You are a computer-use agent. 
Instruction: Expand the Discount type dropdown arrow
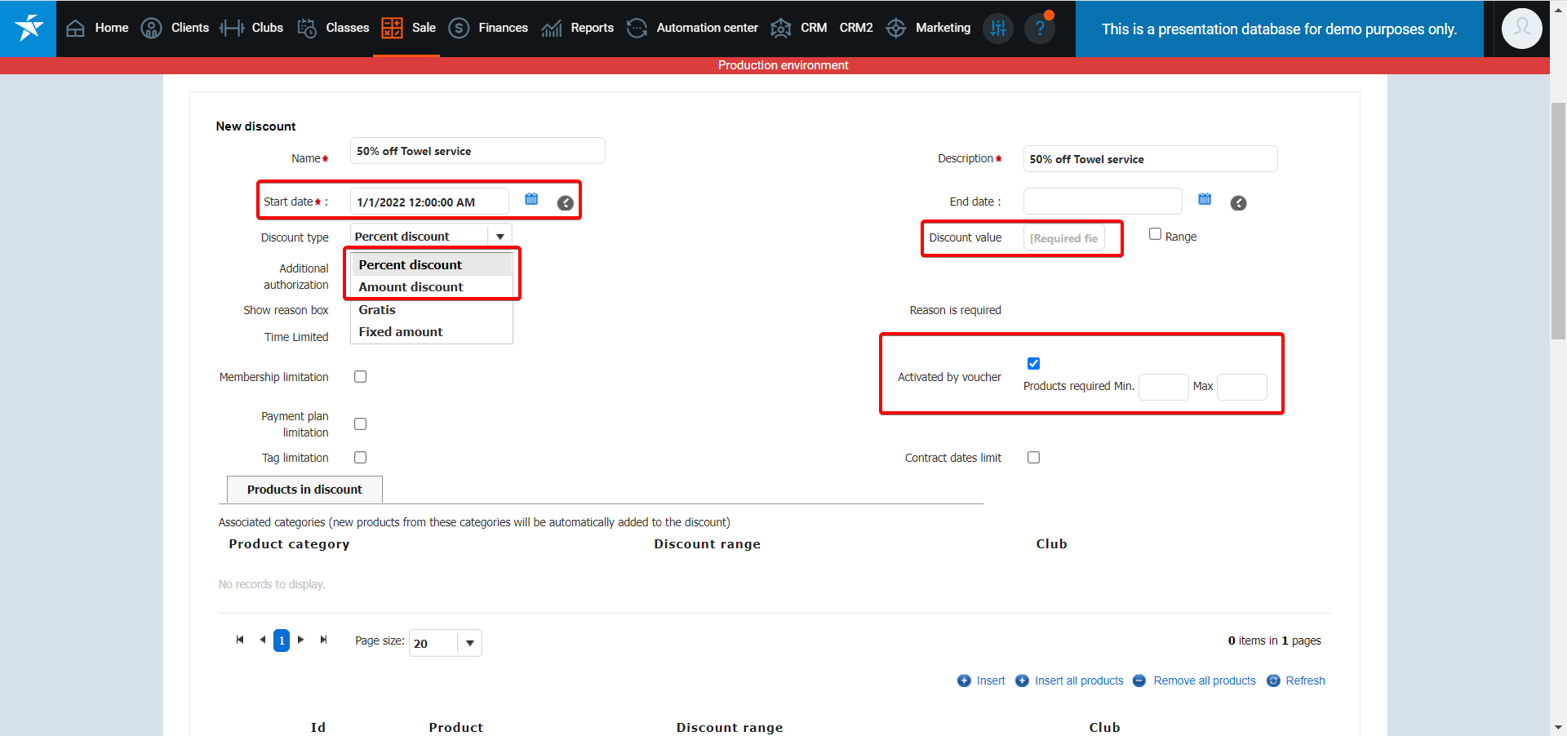[499, 237]
